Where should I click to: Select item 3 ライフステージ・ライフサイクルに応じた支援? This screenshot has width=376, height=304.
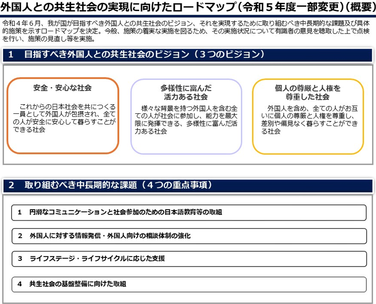point(189,259)
